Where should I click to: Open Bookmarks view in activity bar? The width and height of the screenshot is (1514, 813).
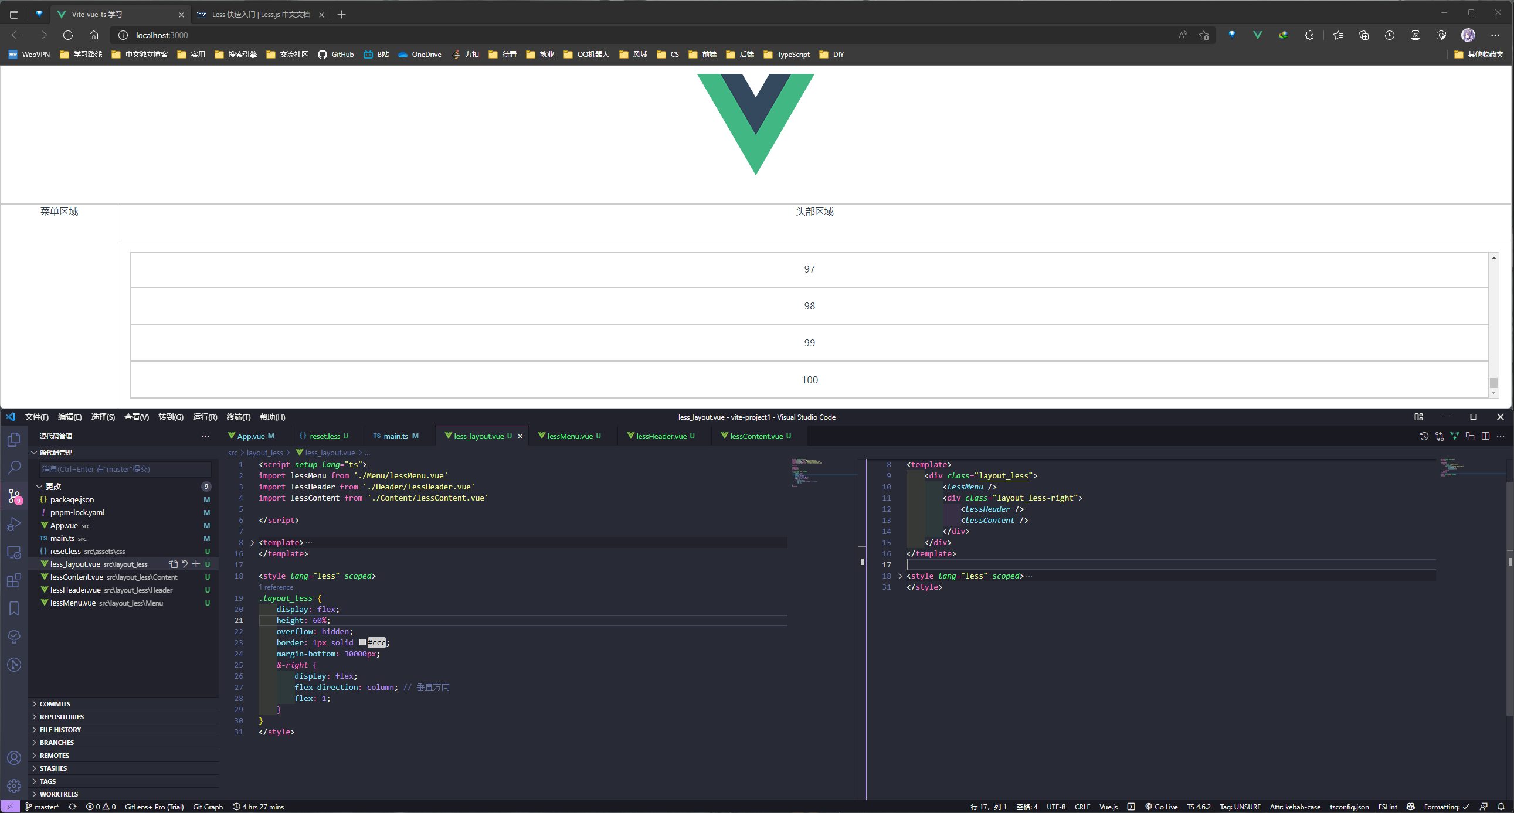pos(14,608)
